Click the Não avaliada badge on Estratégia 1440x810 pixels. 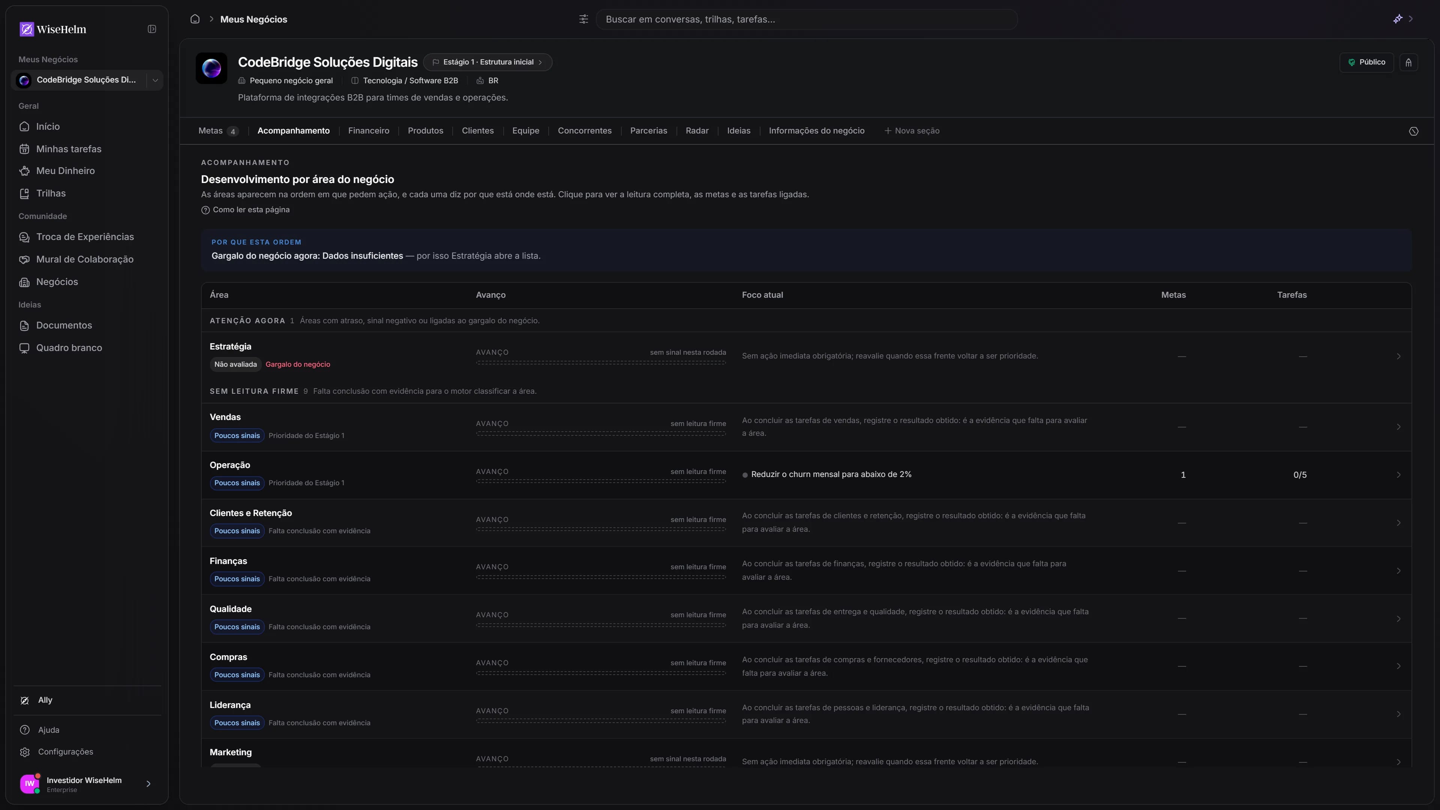pyautogui.click(x=235, y=364)
